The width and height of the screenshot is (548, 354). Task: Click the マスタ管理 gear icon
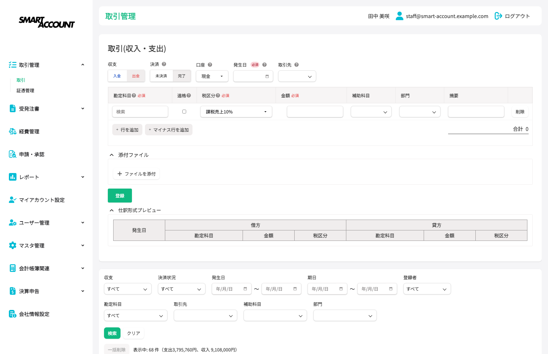point(13,245)
